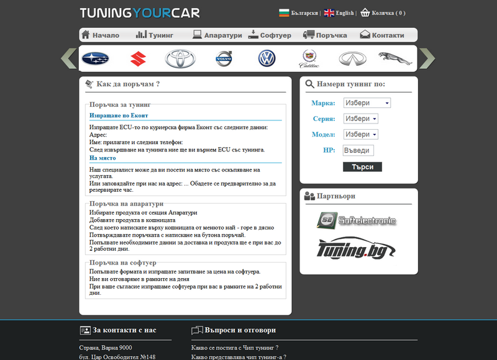Image resolution: width=497 pixels, height=360 pixels.
Task: Click the 'Поръчка на апаратури' section title
Action: 126,204
